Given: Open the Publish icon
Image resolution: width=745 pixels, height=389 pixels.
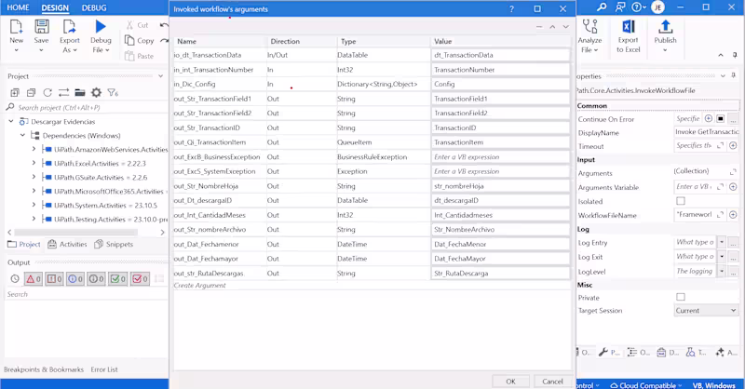Looking at the screenshot, I should point(665,27).
